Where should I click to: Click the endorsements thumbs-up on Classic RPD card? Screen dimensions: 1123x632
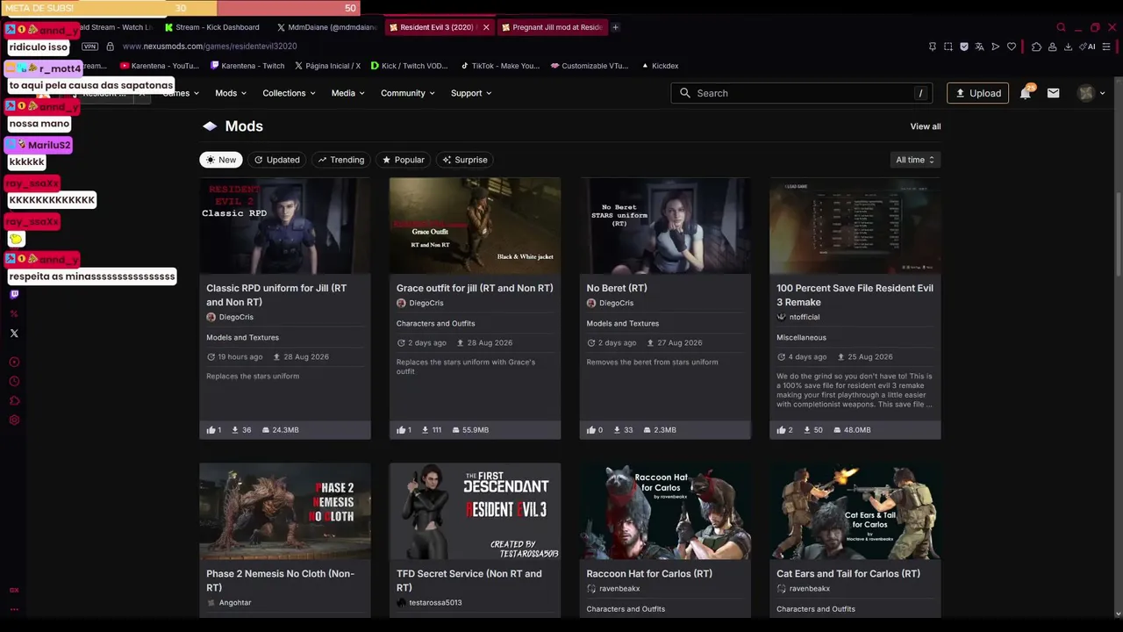click(213, 430)
